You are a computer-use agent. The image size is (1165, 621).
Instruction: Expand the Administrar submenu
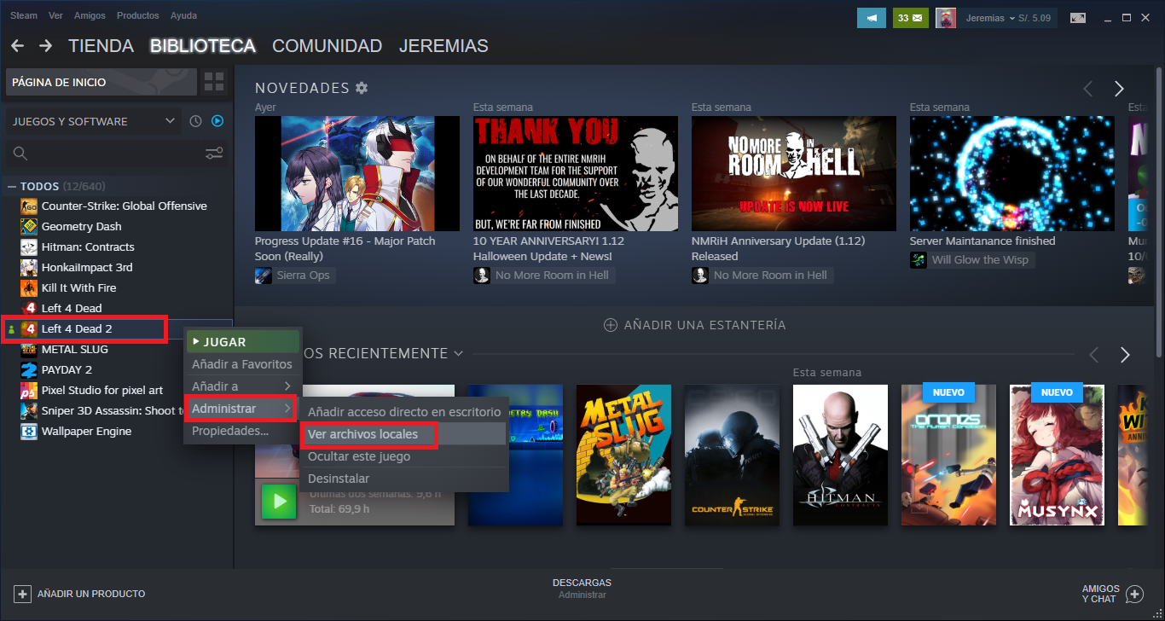(x=243, y=409)
